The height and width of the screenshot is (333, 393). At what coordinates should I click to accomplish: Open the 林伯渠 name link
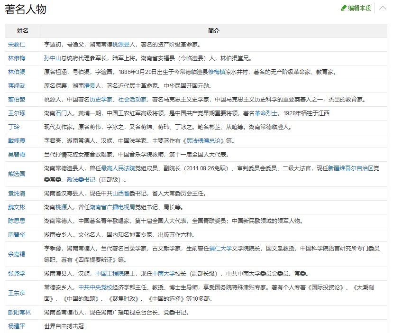17,72
